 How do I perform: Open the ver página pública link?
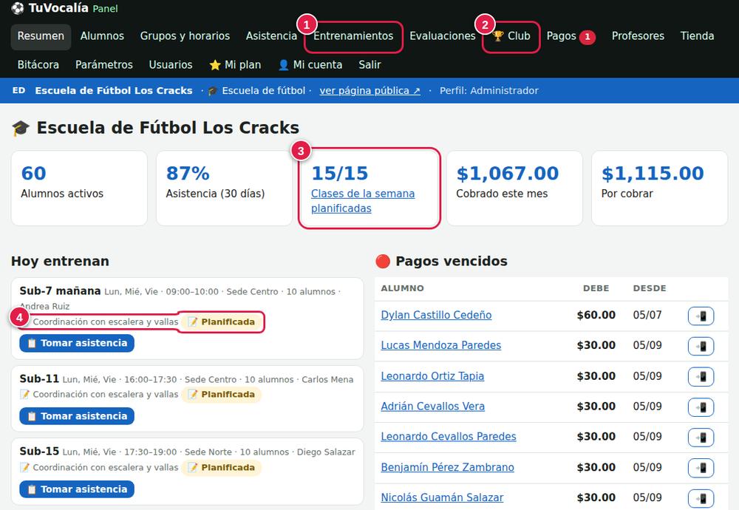pos(370,90)
